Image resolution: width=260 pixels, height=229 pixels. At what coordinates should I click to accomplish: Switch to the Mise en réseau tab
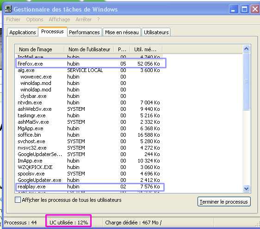122,32
